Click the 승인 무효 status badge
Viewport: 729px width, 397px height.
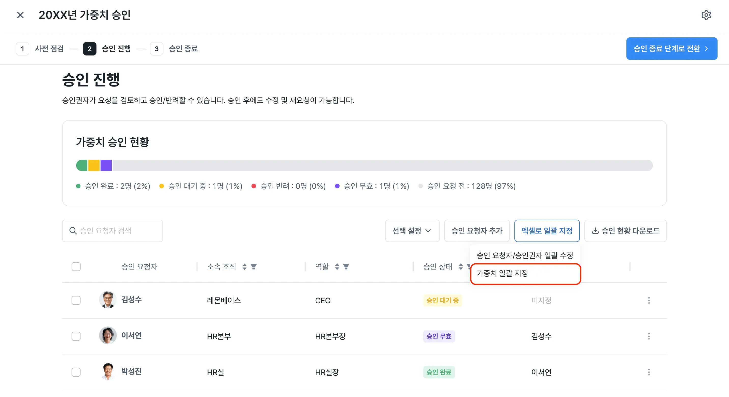point(439,336)
